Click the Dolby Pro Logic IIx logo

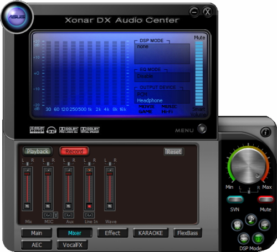click(69, 130)
